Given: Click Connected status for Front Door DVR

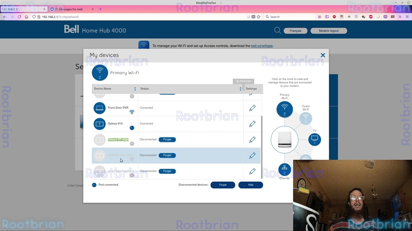Looking at the screenshot, I should 146,108.
